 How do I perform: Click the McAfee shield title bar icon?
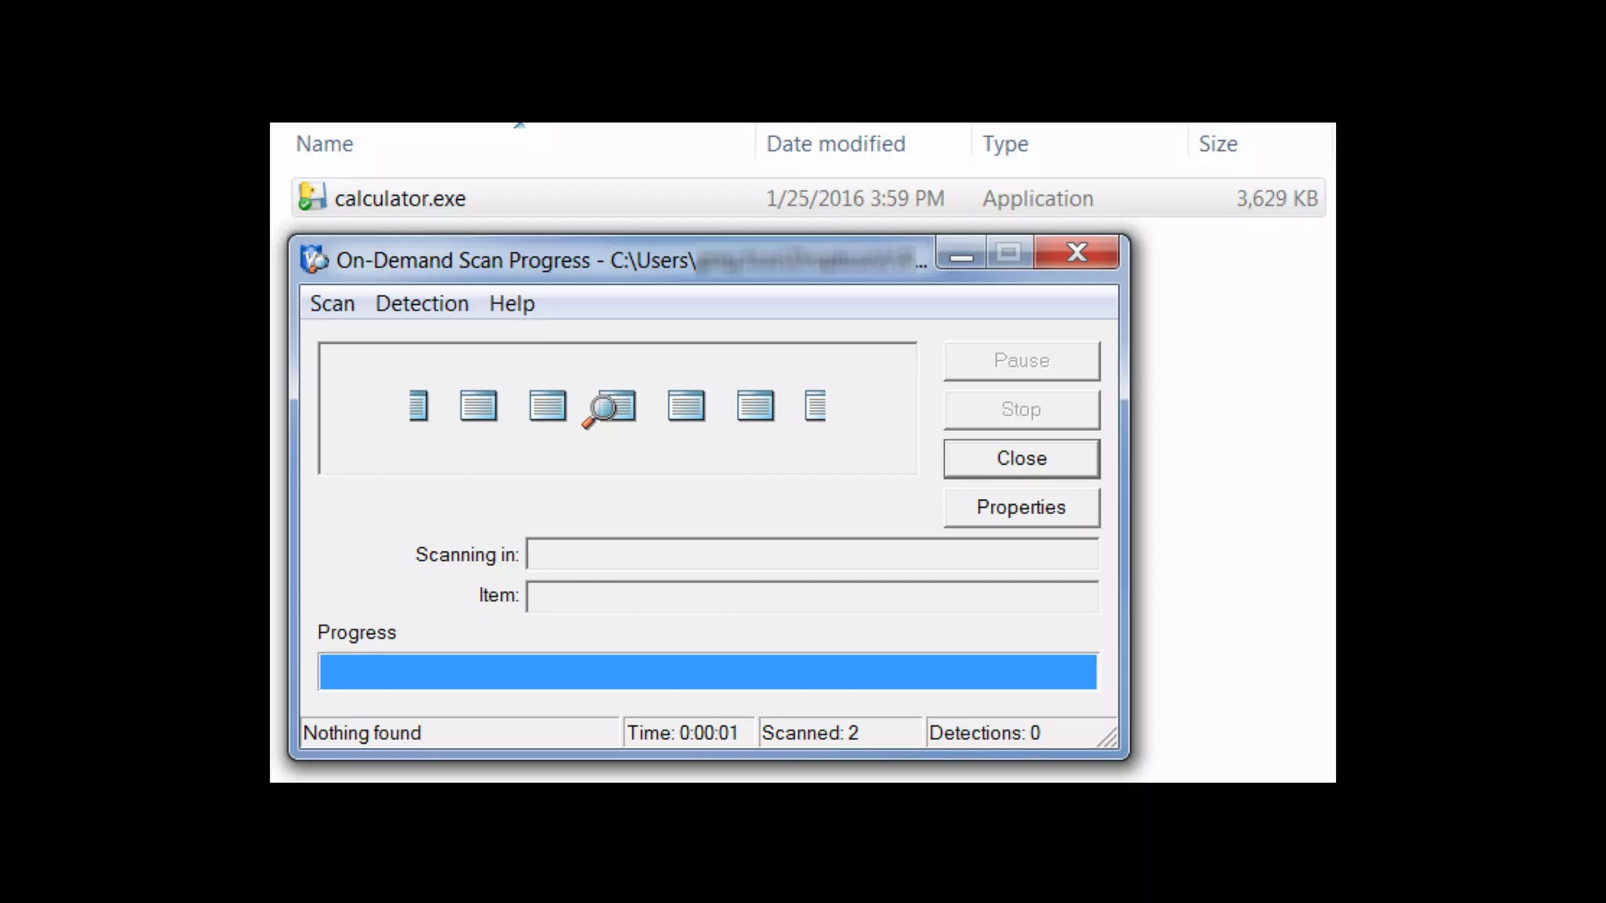coord(314,259)
